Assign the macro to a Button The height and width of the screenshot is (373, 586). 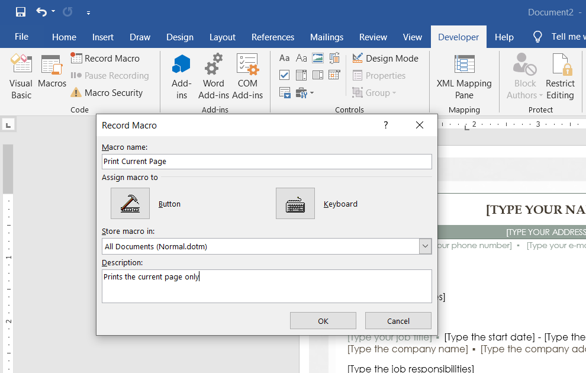(x=130, y=204)
